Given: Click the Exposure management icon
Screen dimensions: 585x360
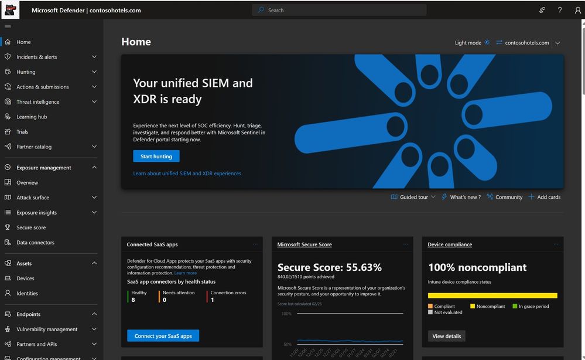Looking at the screenshot, I should coord(8,167).
